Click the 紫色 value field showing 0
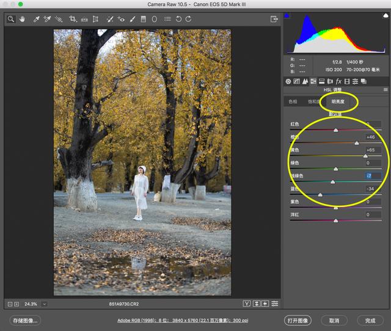This screenshot has width=391, height=331. tap(373, 202)
